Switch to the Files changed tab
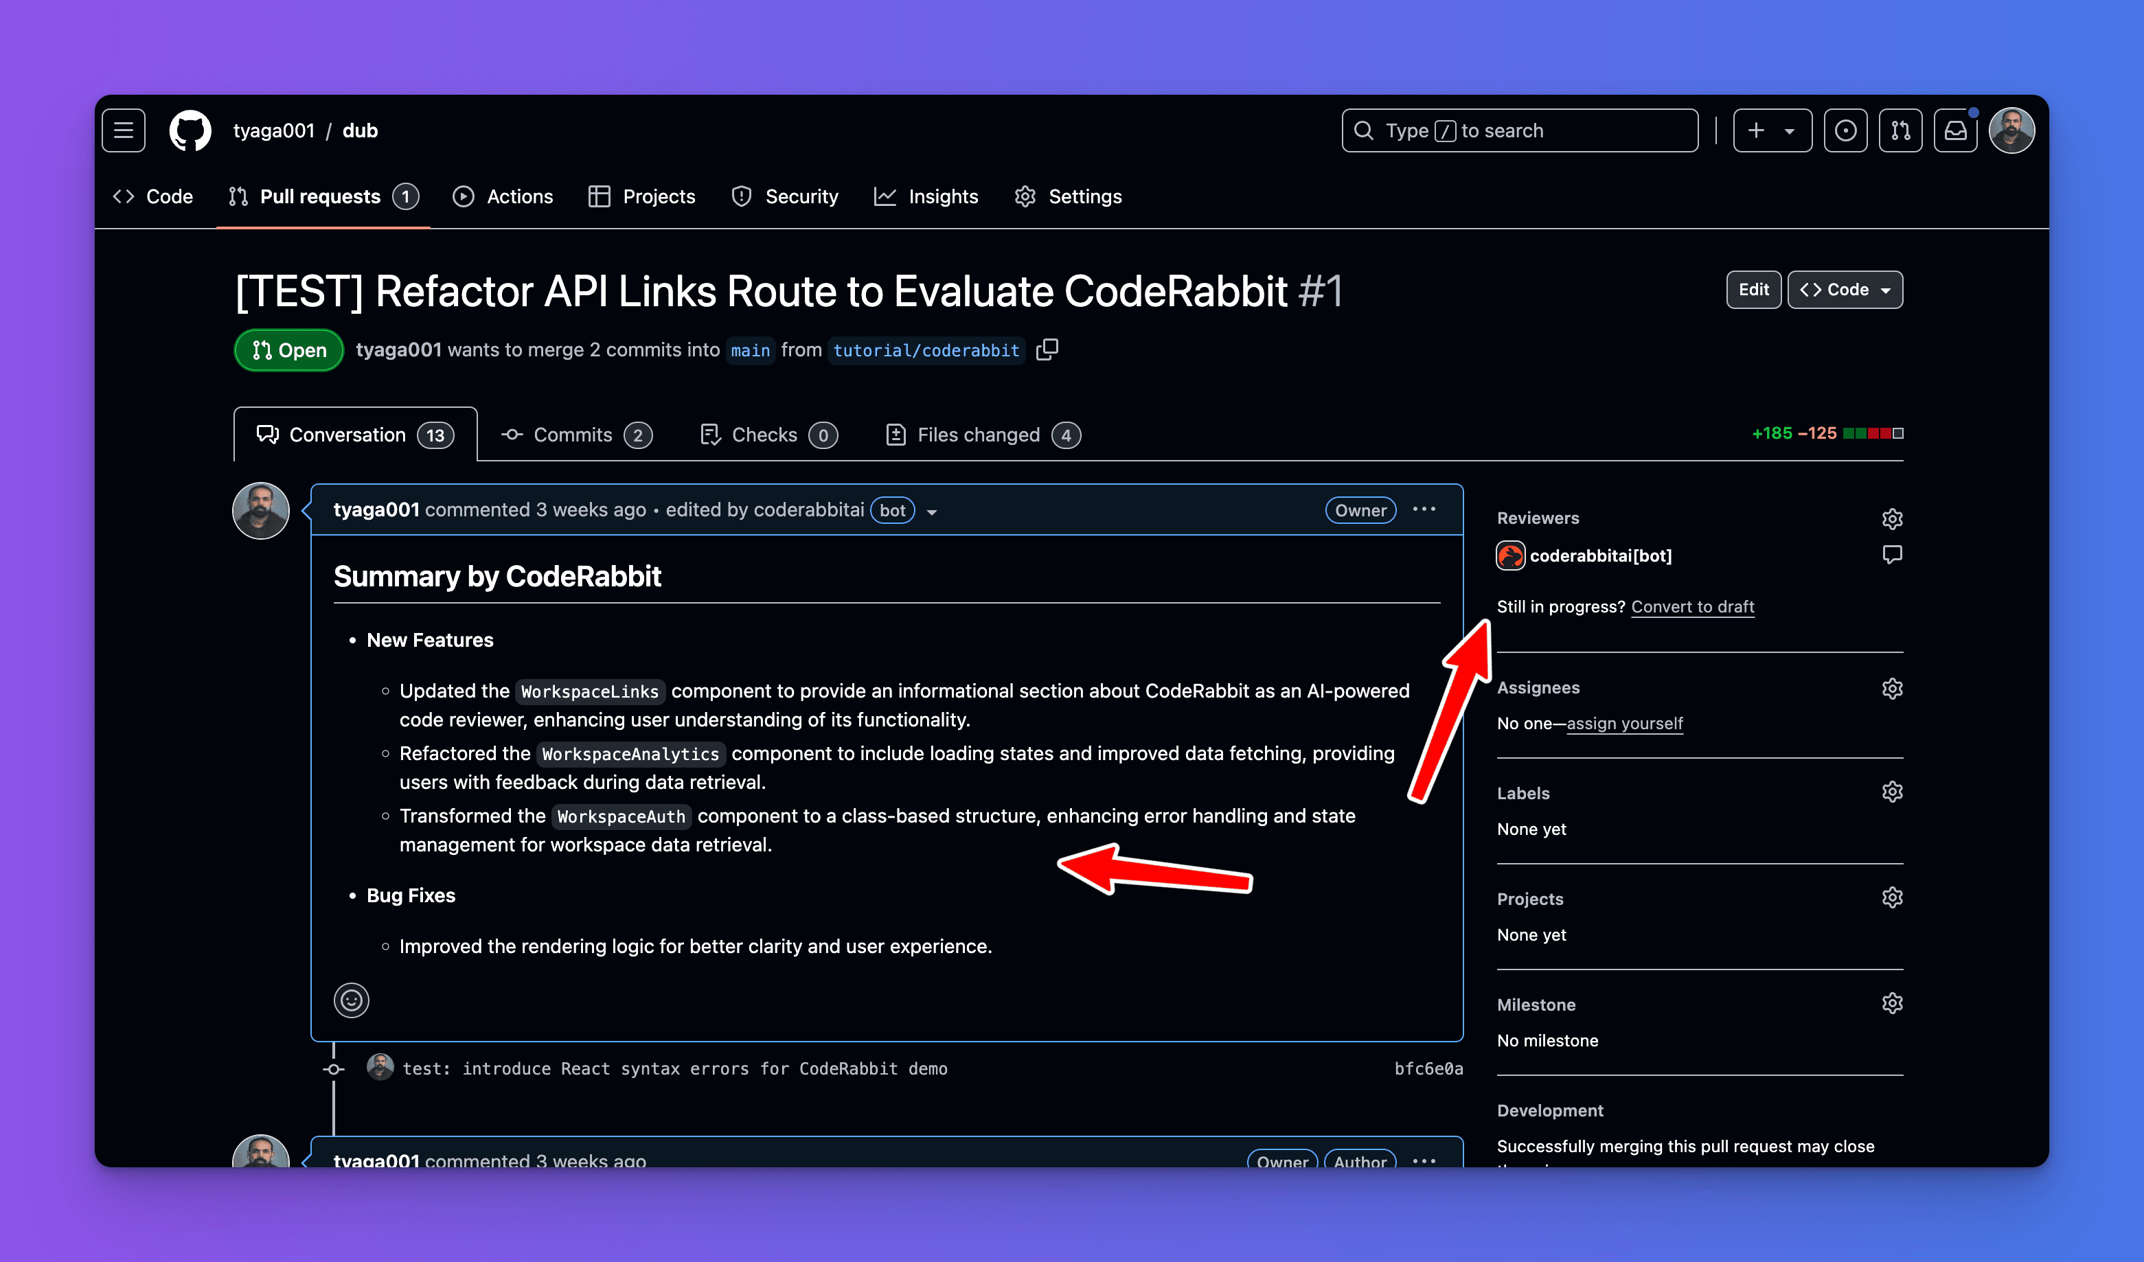The image size is (2144, 1262). point(979,435)
